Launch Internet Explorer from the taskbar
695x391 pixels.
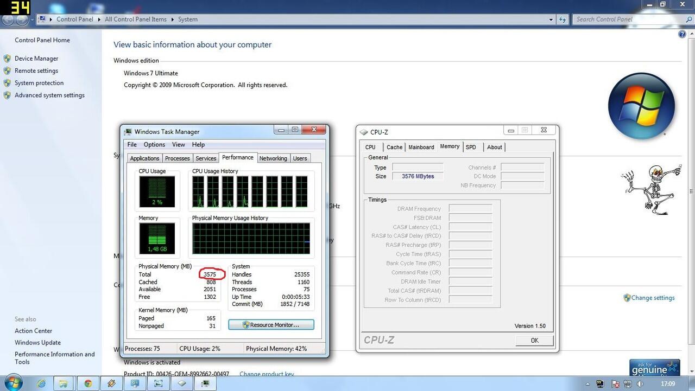[x=41, y=383]
